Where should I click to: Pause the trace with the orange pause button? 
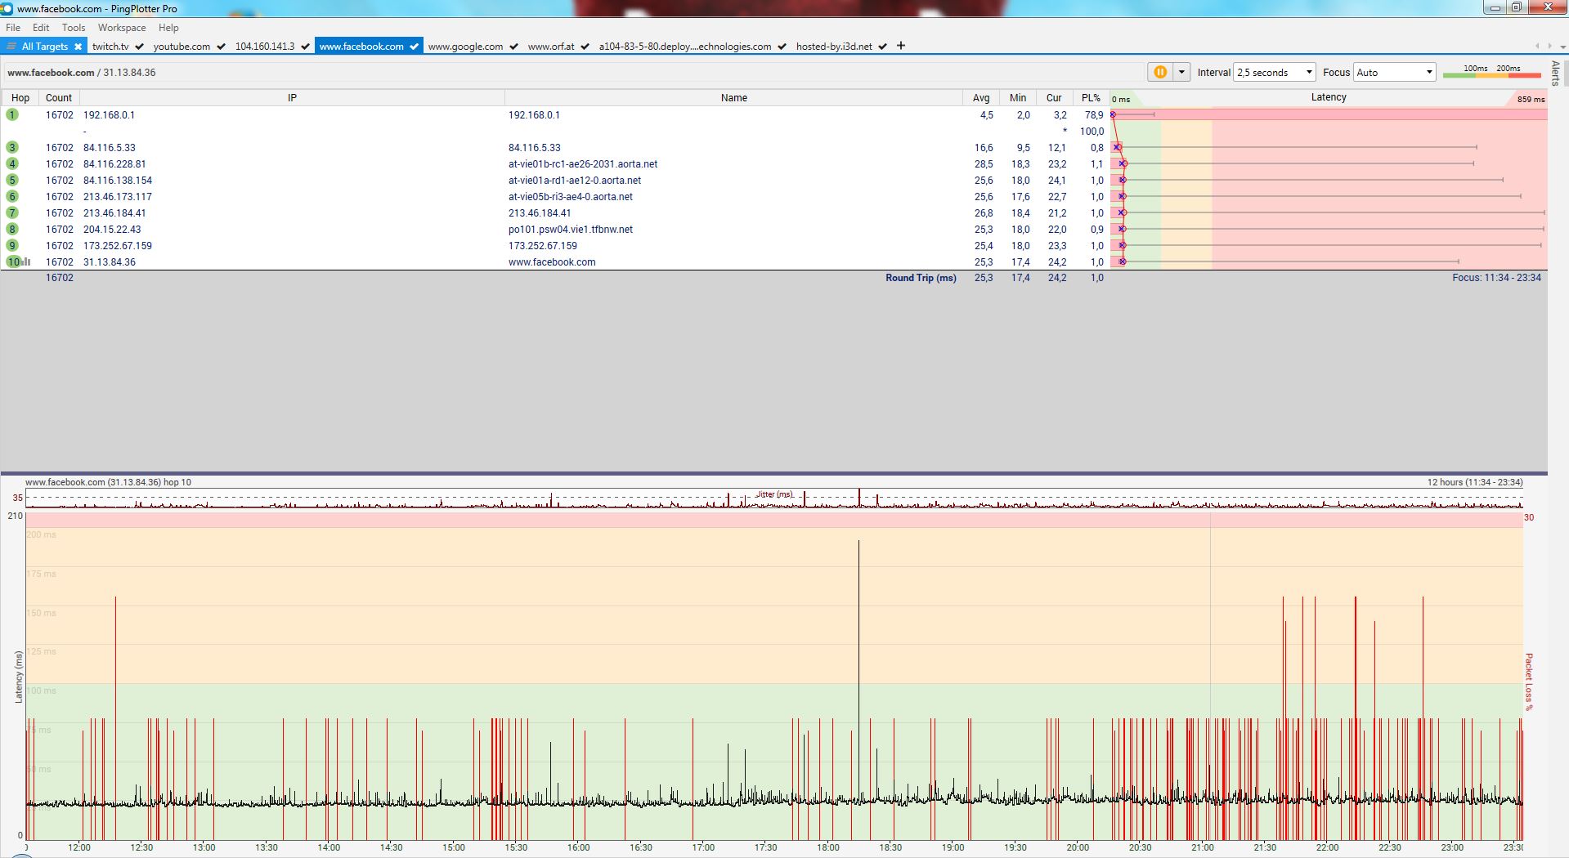click(1159, 72)
